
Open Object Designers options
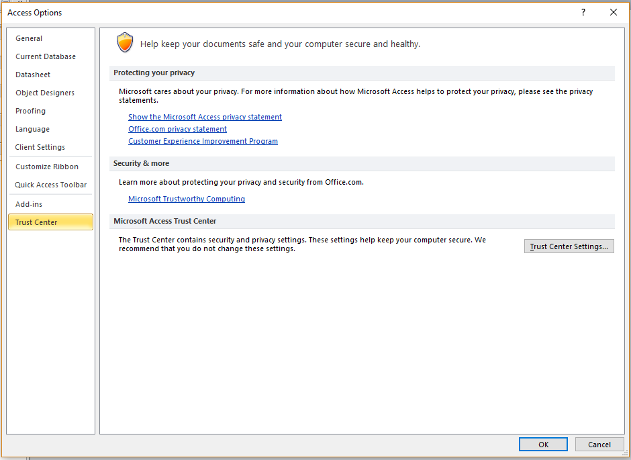click(x=45, y=93)
